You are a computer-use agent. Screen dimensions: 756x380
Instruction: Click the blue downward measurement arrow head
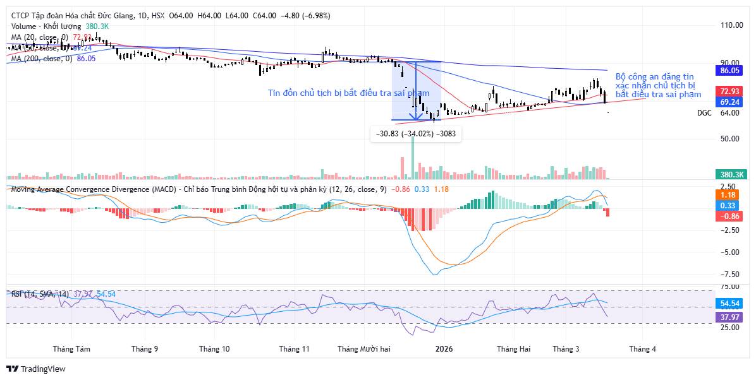coord(415,116)
